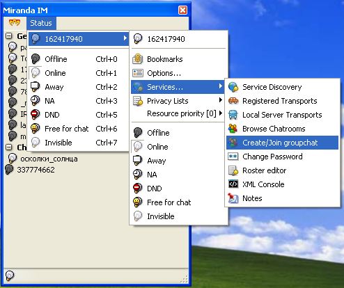Click the Away icon in Status menu
The height and width of the screenshot is (288, 344).
tap(36, 87)
